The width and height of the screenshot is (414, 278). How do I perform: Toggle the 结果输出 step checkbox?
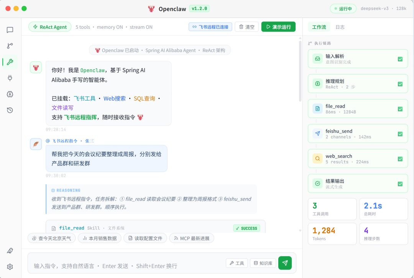point(400,184)
